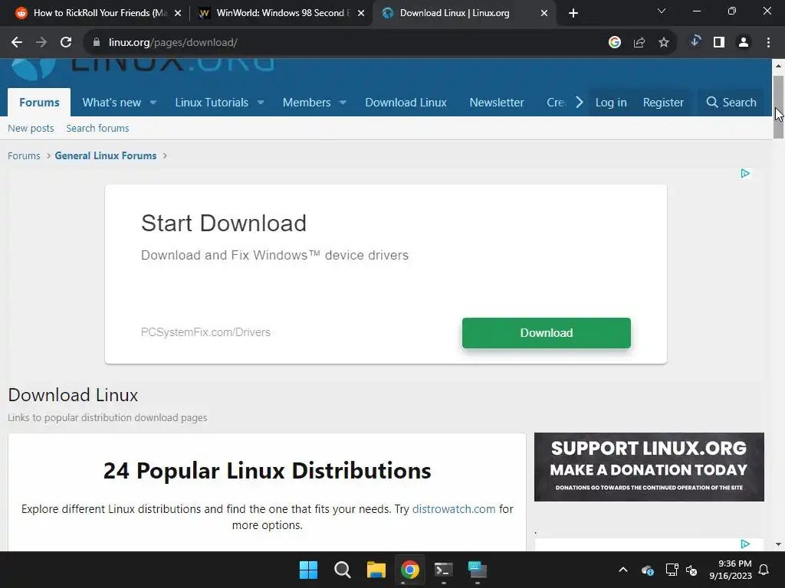Go back to the previous page
Image resolution: width=785 pixels, height=588 pixels.
pos(17,43)
